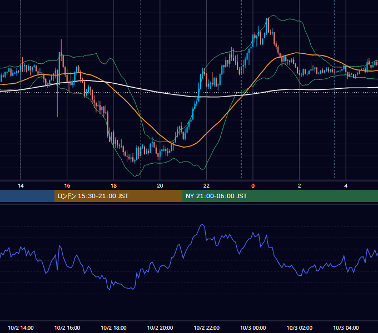Screen dimensions: 378x333
Task: Click the oscillator lowest point near 18:00
Action: (x=110, y=290)
